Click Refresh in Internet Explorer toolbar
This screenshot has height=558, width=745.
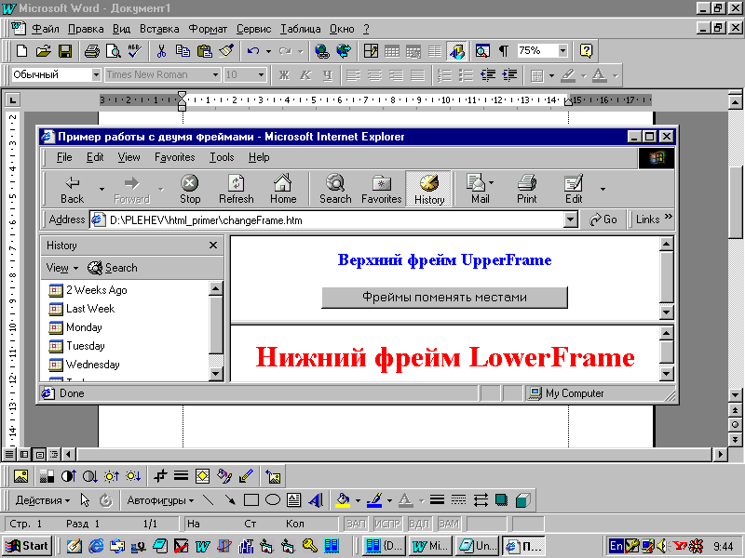coord(237,189)
